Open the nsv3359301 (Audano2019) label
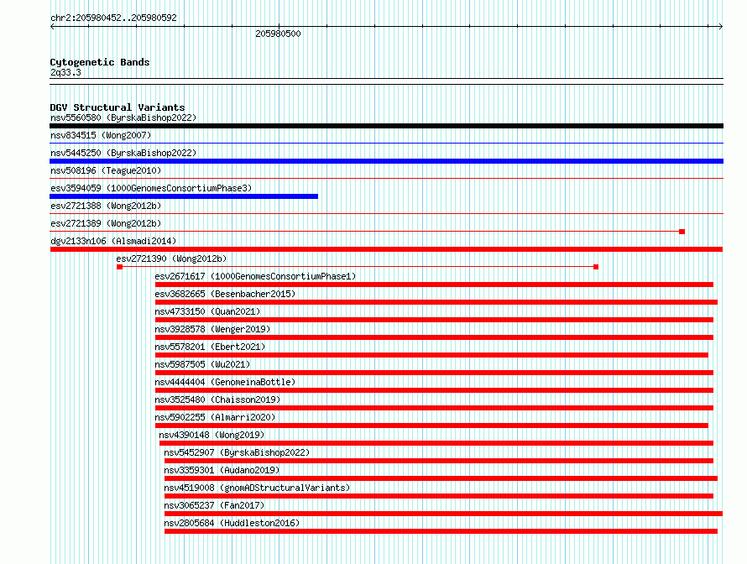Screen dimensions: 747x564 [222, 470]
